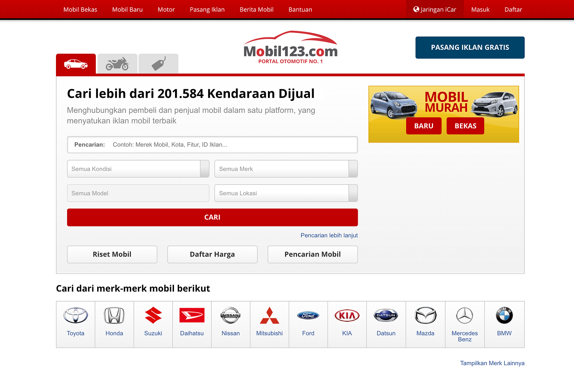
Task: Click the Riset Mobil button
Action: click(112, 254)
